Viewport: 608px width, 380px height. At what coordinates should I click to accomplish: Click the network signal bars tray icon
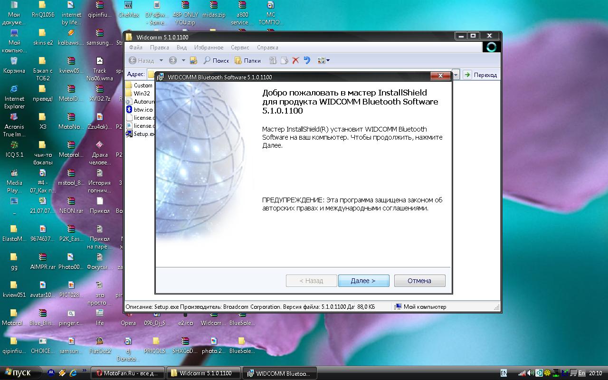click(x=522, y=373)
